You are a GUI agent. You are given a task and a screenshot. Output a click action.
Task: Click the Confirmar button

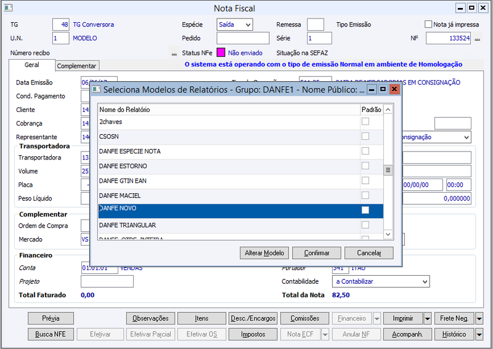click(x=317, y=253)
